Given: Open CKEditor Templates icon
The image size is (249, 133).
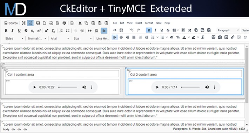Looking at the screenshot, I should click(72, 23).
